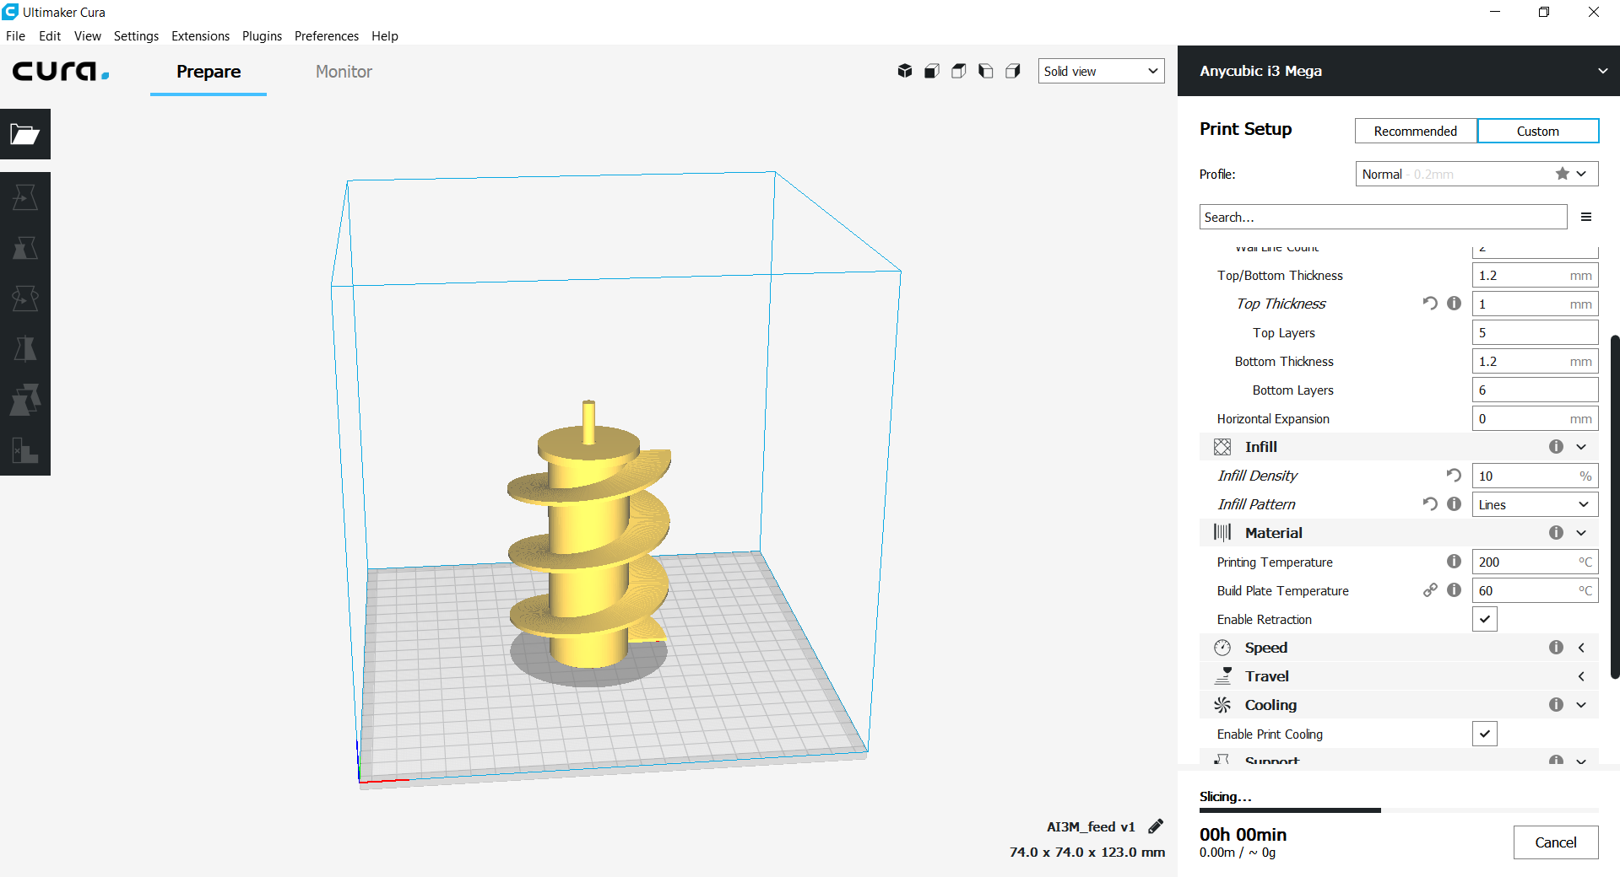Toggle the Enable Retraction checkbox
The width and height of the screenshot is (1620, 877).
(1485, 619)
